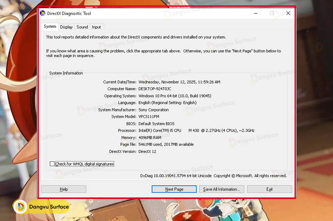The image size is (333, 221).
Task: Enable Check for WHQL digital signatures
Action: (52, 164)
